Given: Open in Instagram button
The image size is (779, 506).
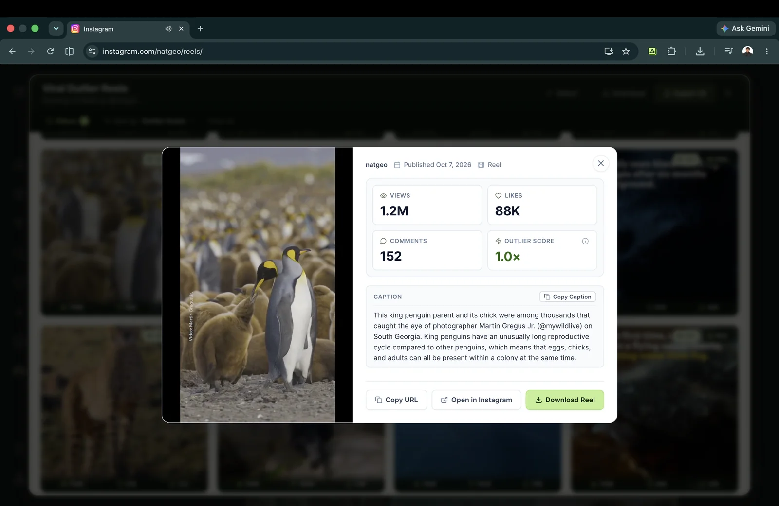Looking at the screenshot, I should 476,400.
